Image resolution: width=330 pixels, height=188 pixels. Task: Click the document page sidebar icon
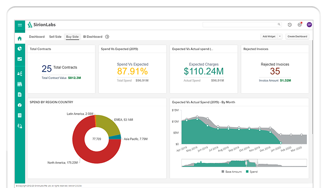click(19, 95)
